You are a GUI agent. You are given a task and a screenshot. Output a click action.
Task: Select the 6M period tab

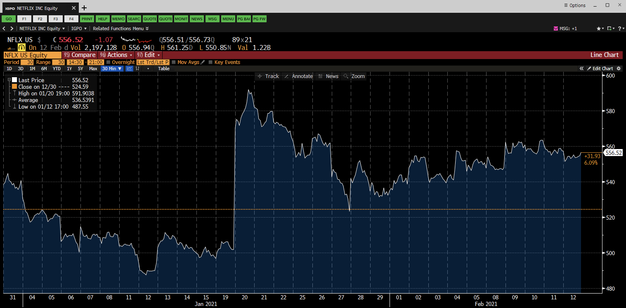pos(44,69)
